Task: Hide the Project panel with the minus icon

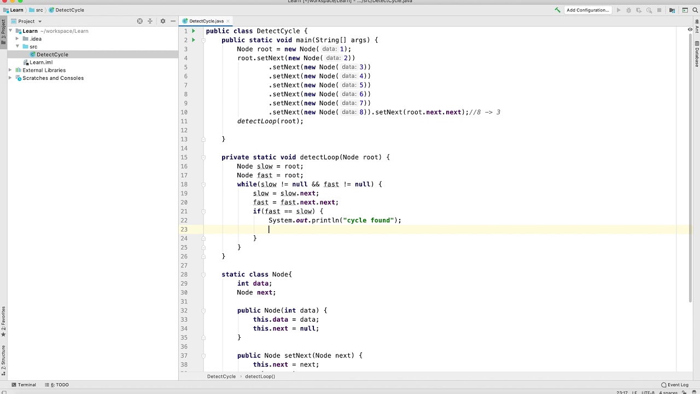Action: [x=173, y=21]
